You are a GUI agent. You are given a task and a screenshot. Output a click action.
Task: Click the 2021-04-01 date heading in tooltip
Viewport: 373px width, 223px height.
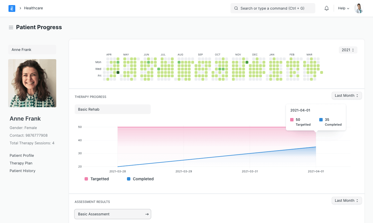tap(300, 110)
